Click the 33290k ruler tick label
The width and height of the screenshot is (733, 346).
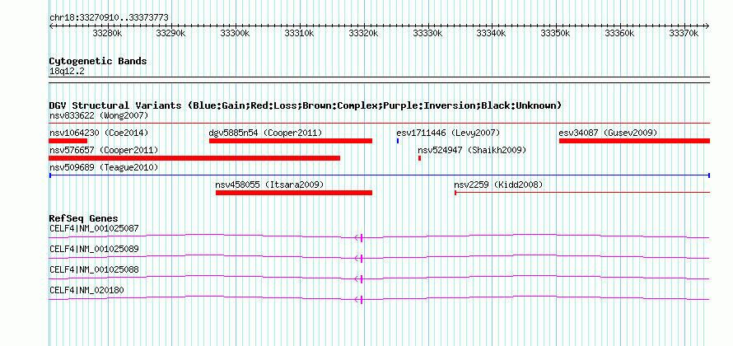point(170,33)
